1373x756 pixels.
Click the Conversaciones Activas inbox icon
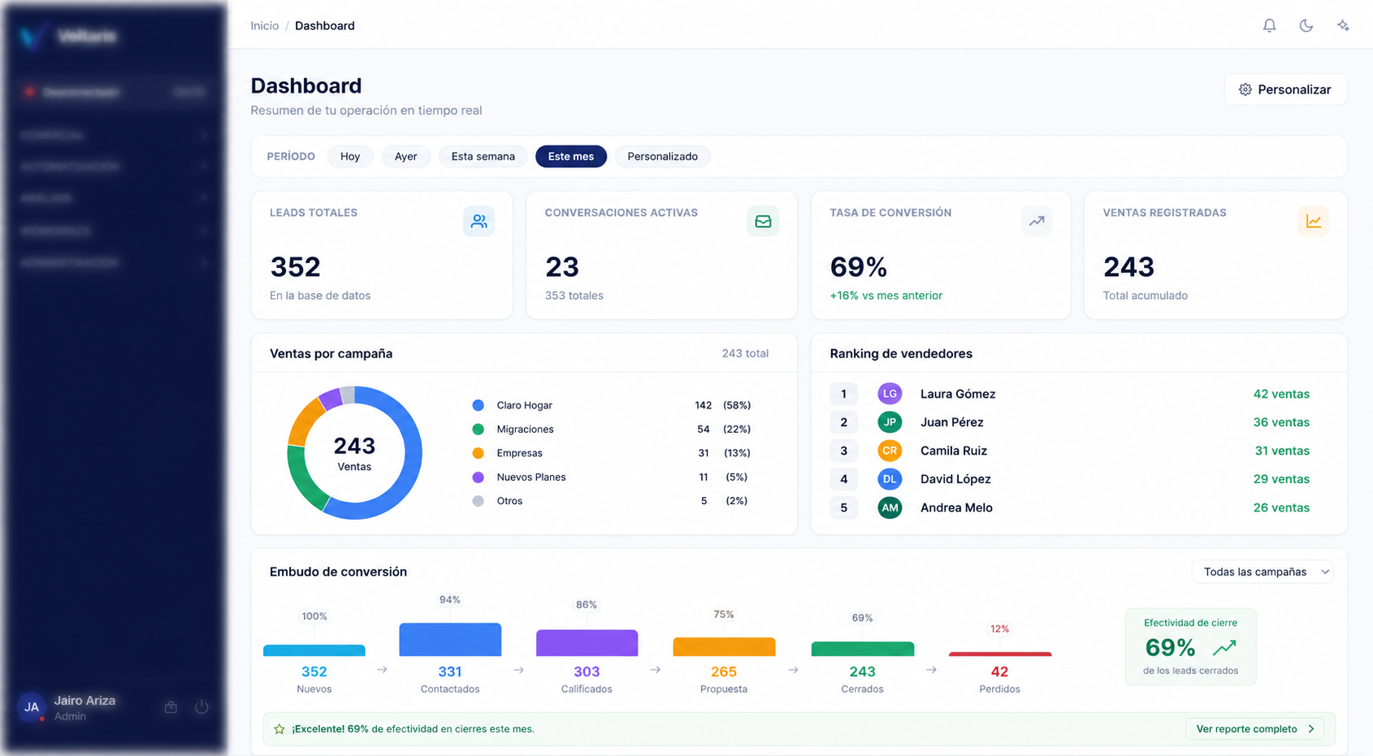(763, 221)
